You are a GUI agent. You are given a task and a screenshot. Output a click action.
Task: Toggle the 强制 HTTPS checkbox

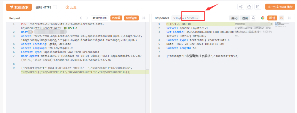coord(55,7)
